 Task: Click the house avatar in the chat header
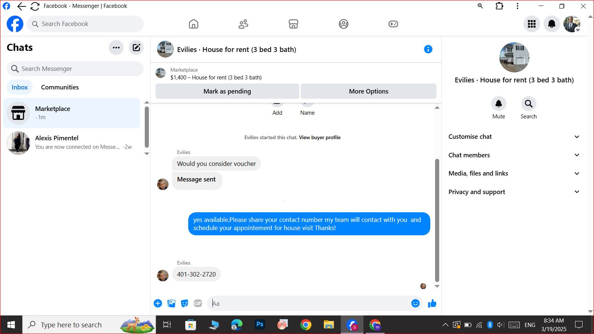165,49
